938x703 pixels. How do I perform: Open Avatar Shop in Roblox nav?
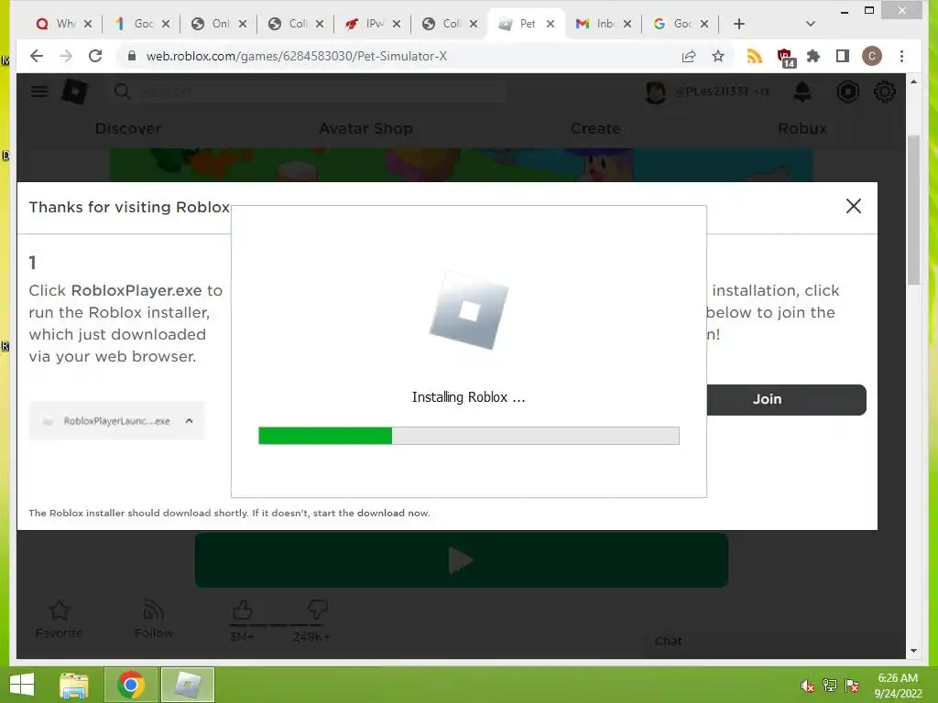click(366, 128)
